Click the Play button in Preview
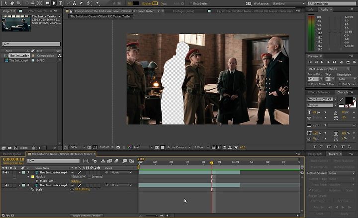The height and width of the screenshot is (218, 358). pos(322,62)
